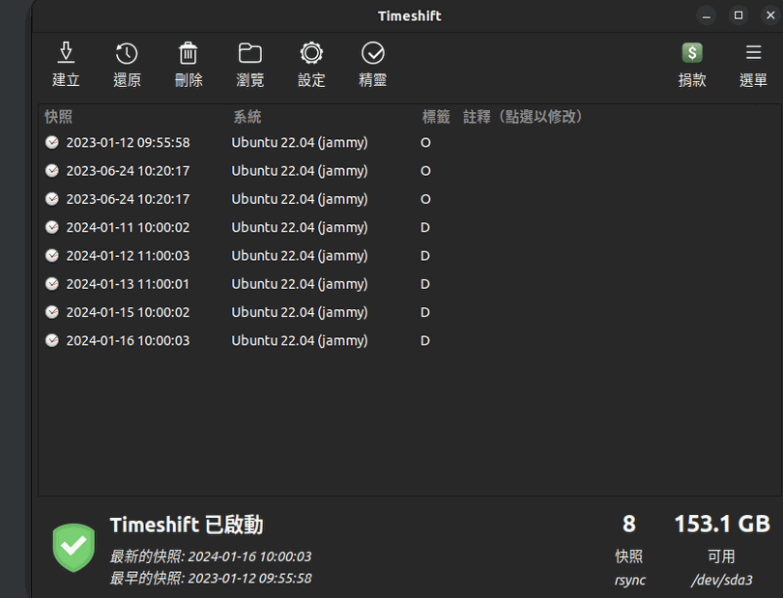
Task: Click the 153.1 GB available value
Action: point(722,525)
